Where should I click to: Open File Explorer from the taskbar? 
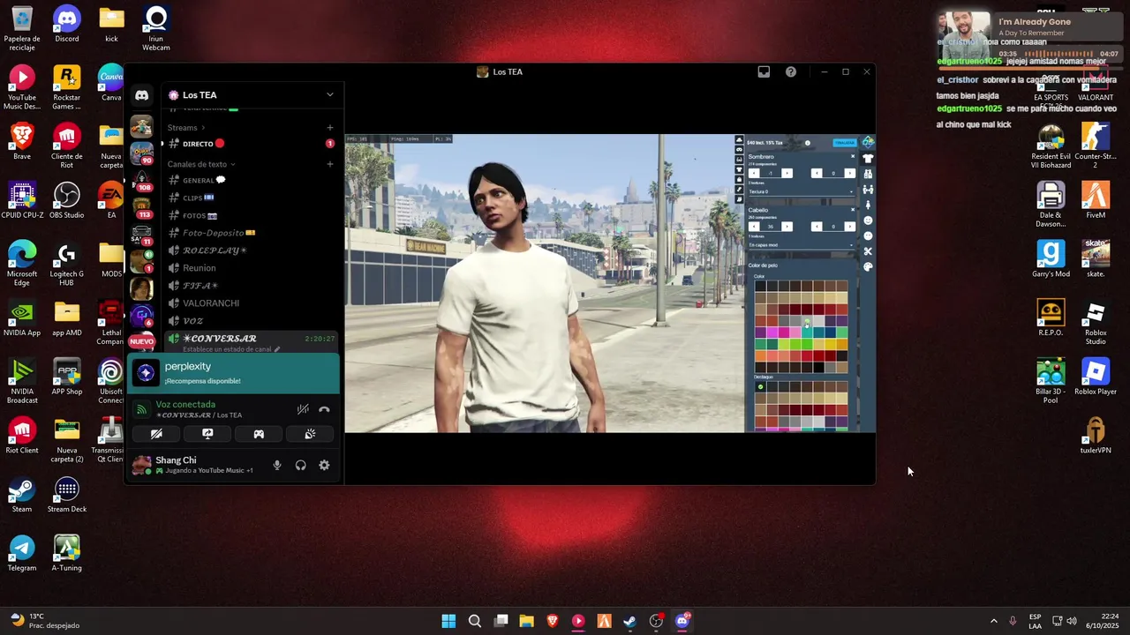click(x=526, y=621)
